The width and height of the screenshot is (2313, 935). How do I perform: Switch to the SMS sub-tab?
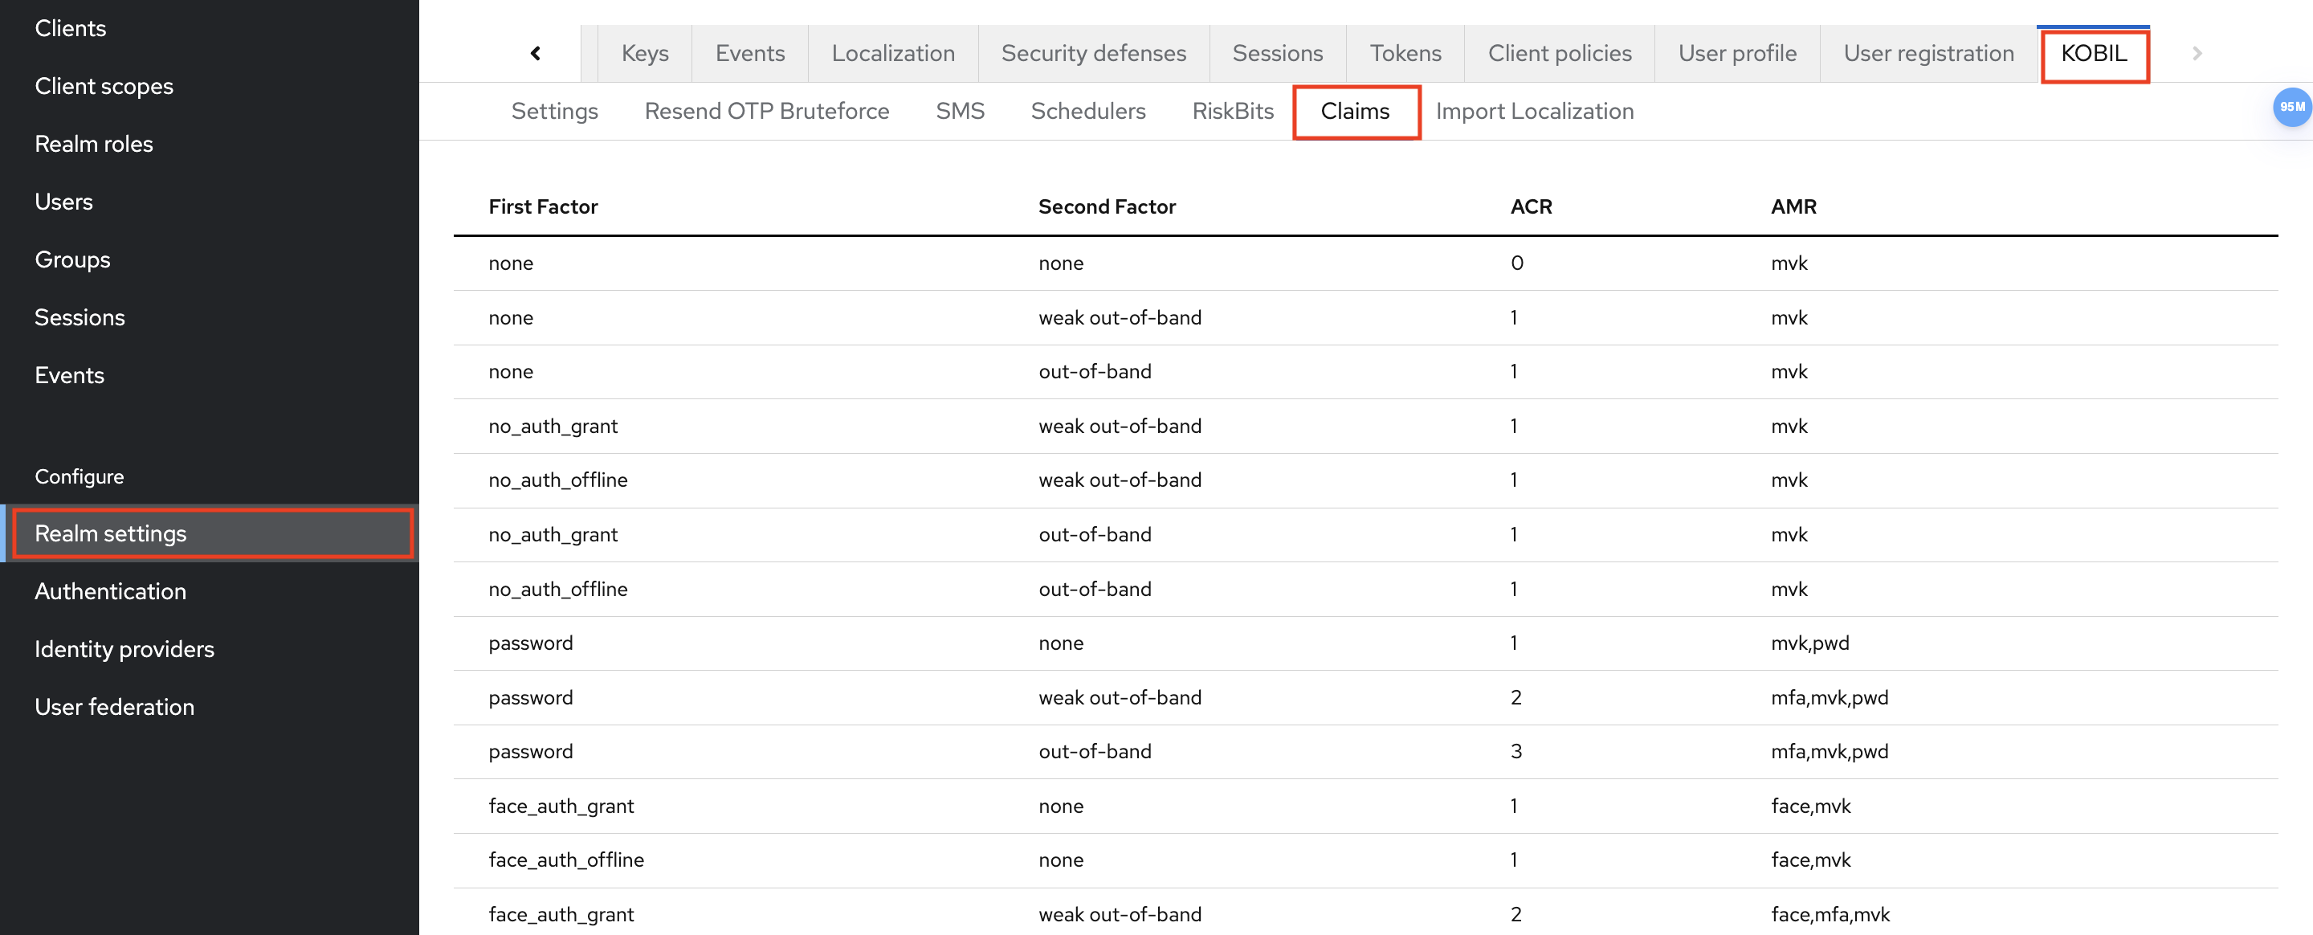click(x=959, y=112)
